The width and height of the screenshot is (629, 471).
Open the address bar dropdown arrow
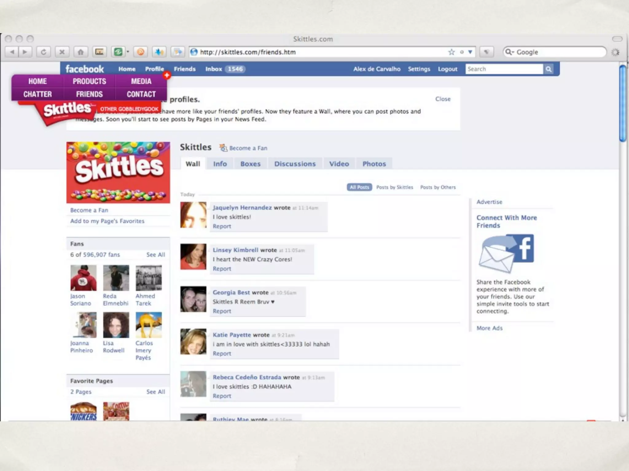[470, 52]
